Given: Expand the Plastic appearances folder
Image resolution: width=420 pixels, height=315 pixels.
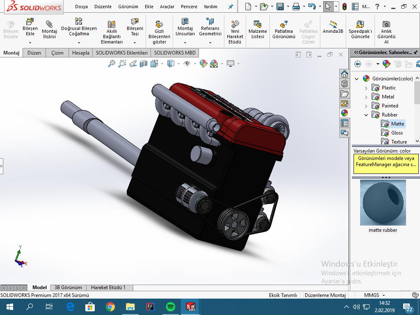Looking at the screenshot, I should click(x=366, y=88).
